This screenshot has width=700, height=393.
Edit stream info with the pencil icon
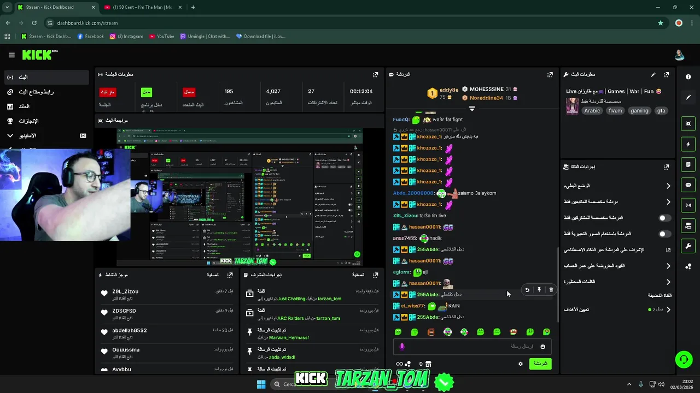click(653, 74)
